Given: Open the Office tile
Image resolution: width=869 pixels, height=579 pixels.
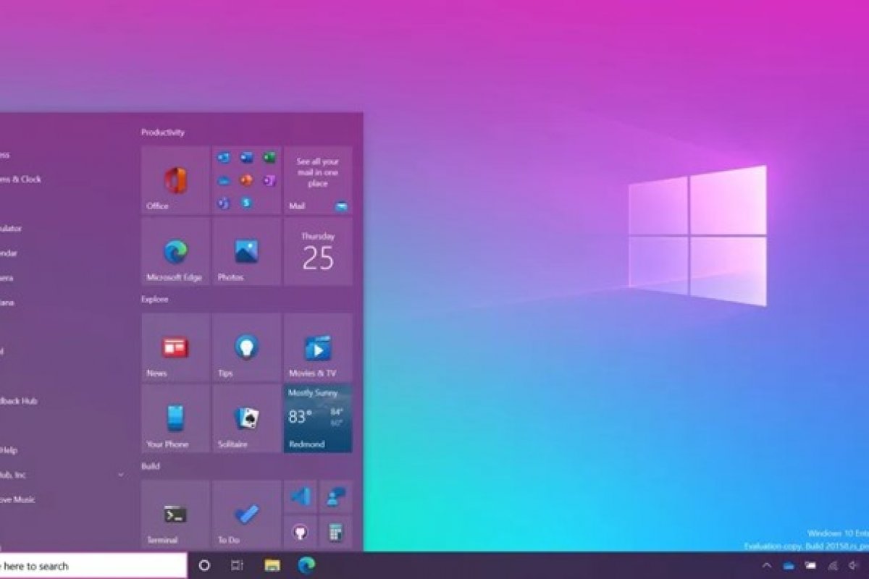Looking at the screenshot, I should point(175,180).
